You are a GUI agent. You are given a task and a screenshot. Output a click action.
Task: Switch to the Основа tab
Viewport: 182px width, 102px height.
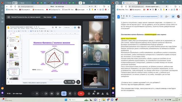[x=9, y=3]
